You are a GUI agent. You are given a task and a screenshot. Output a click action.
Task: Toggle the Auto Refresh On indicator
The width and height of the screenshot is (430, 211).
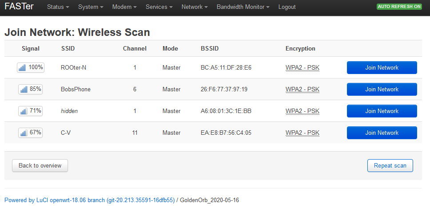click(x=399, y=7)
